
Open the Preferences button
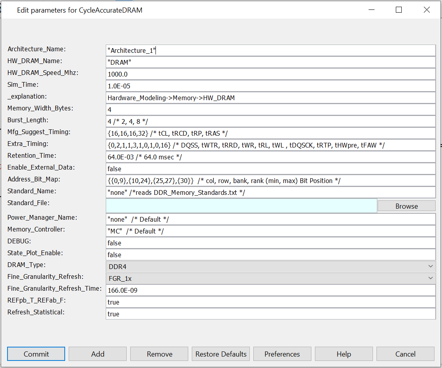(282, 354)
